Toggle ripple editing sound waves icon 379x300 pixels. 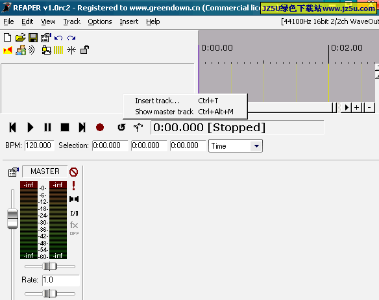32,50
